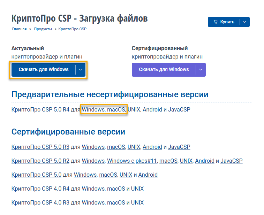Open КриптоПро CSP in the breadcrumb
The width and height of the screenshot is (264, 215).
[x=73, y=29]
